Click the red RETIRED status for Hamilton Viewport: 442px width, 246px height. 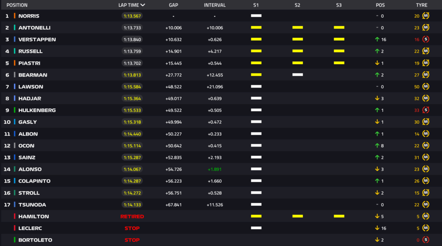132,216
